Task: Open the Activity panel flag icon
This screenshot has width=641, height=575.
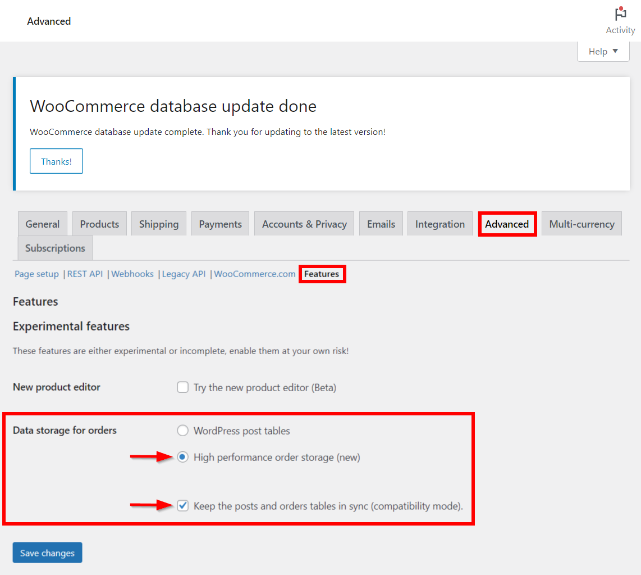Action: click(620, 14)
